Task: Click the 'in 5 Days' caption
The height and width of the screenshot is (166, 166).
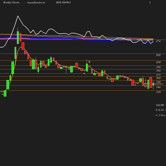Action: coord(160,115)
